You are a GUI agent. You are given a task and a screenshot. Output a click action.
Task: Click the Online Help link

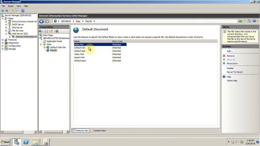232,81
